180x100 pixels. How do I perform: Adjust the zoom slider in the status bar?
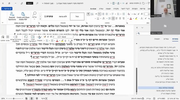[14, 98]
